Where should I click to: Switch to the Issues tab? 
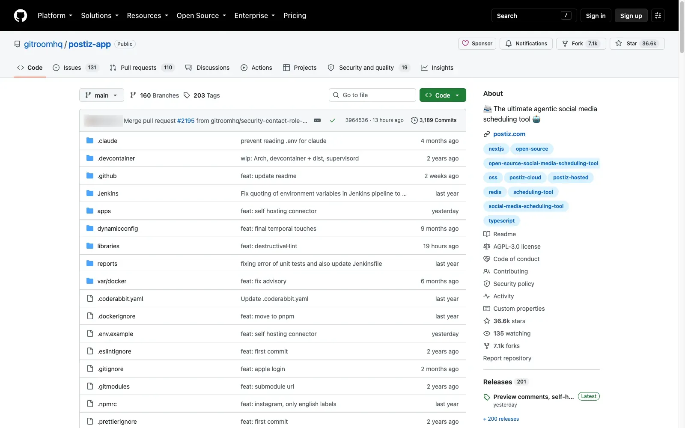(76, 68)
